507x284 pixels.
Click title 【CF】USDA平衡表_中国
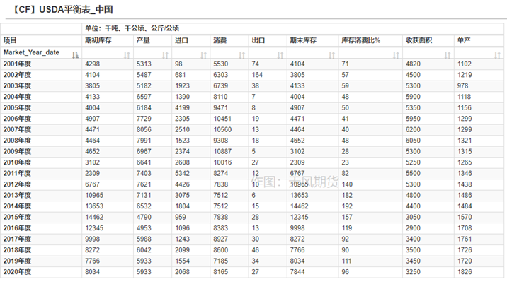click(x=62, y=10)
